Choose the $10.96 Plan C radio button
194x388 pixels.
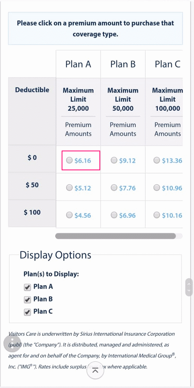coord(157,188)
